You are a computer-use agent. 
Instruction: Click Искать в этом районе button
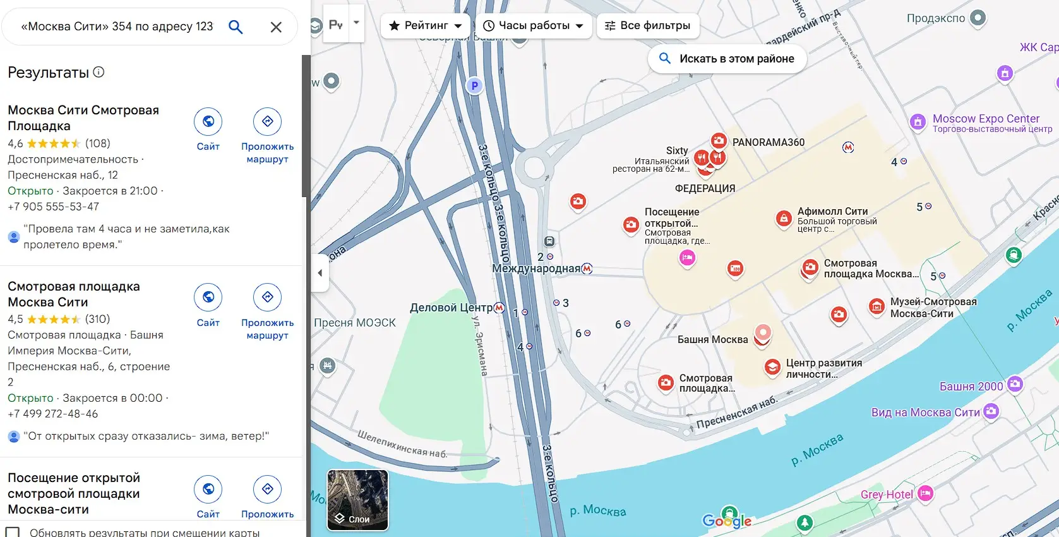point(727,59)
